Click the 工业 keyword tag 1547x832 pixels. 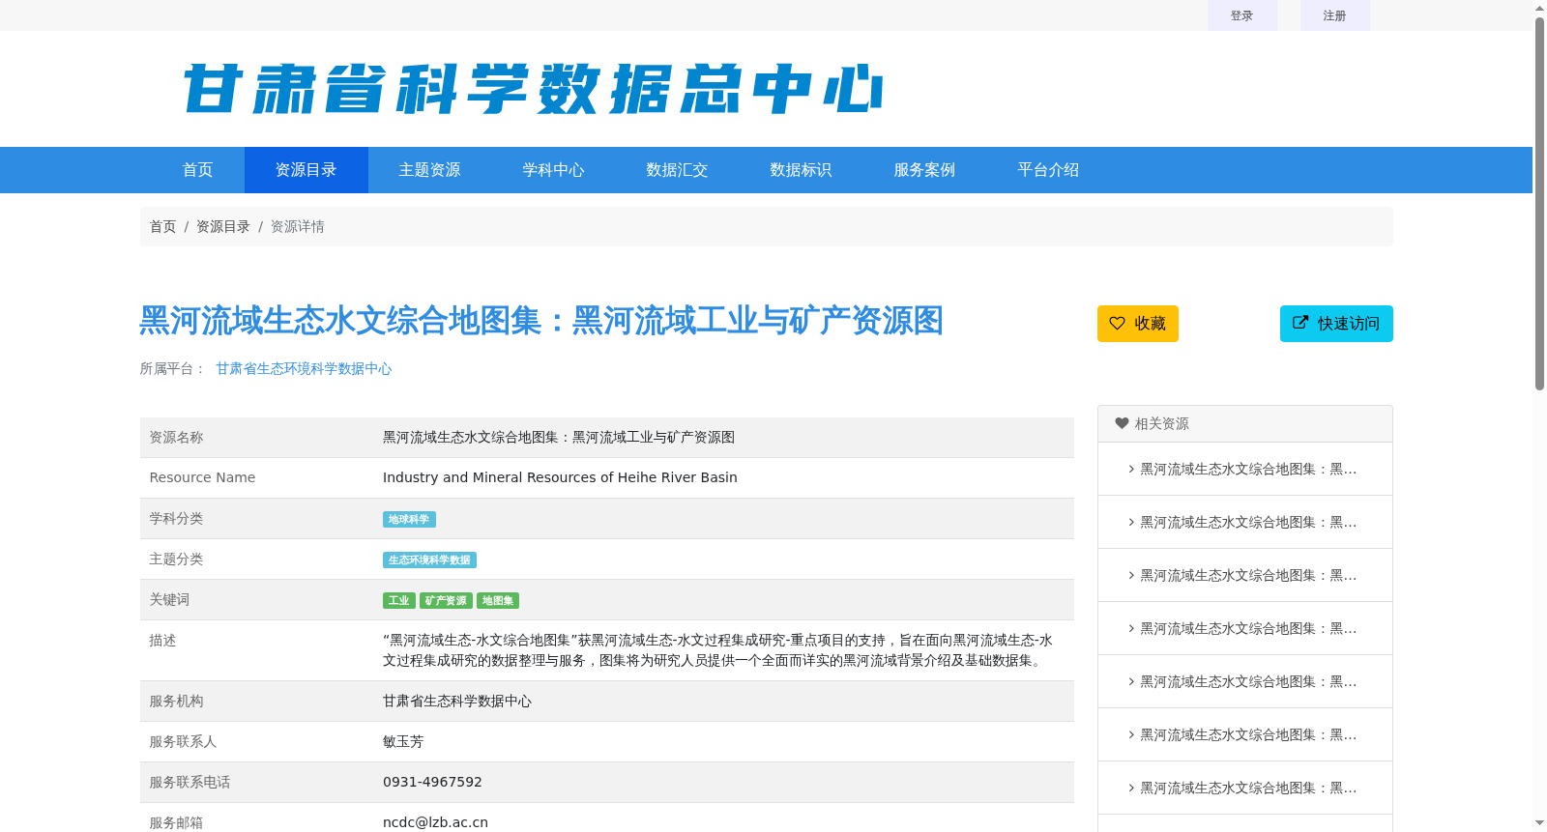(x=398, y=601)
